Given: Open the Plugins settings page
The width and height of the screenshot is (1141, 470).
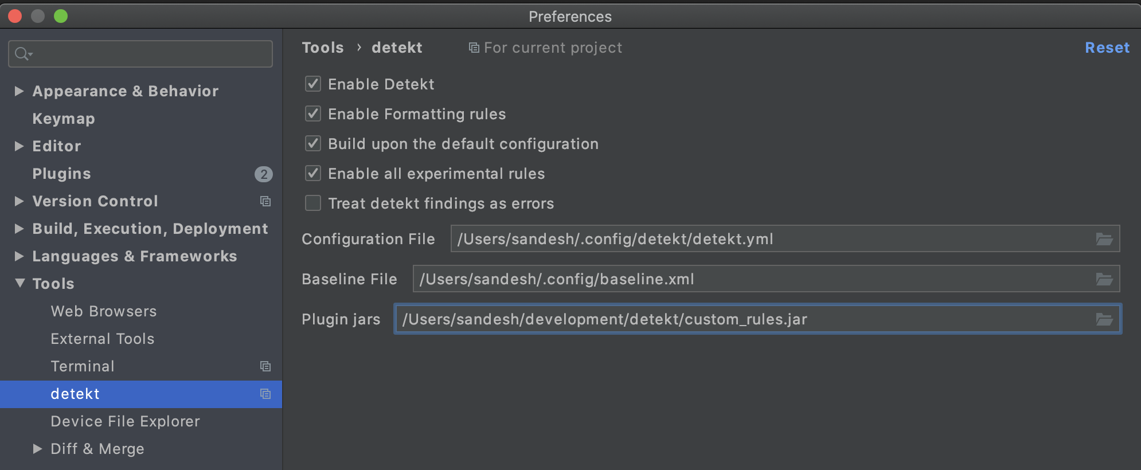Looking at the screenshot, I should click(61, 174).
